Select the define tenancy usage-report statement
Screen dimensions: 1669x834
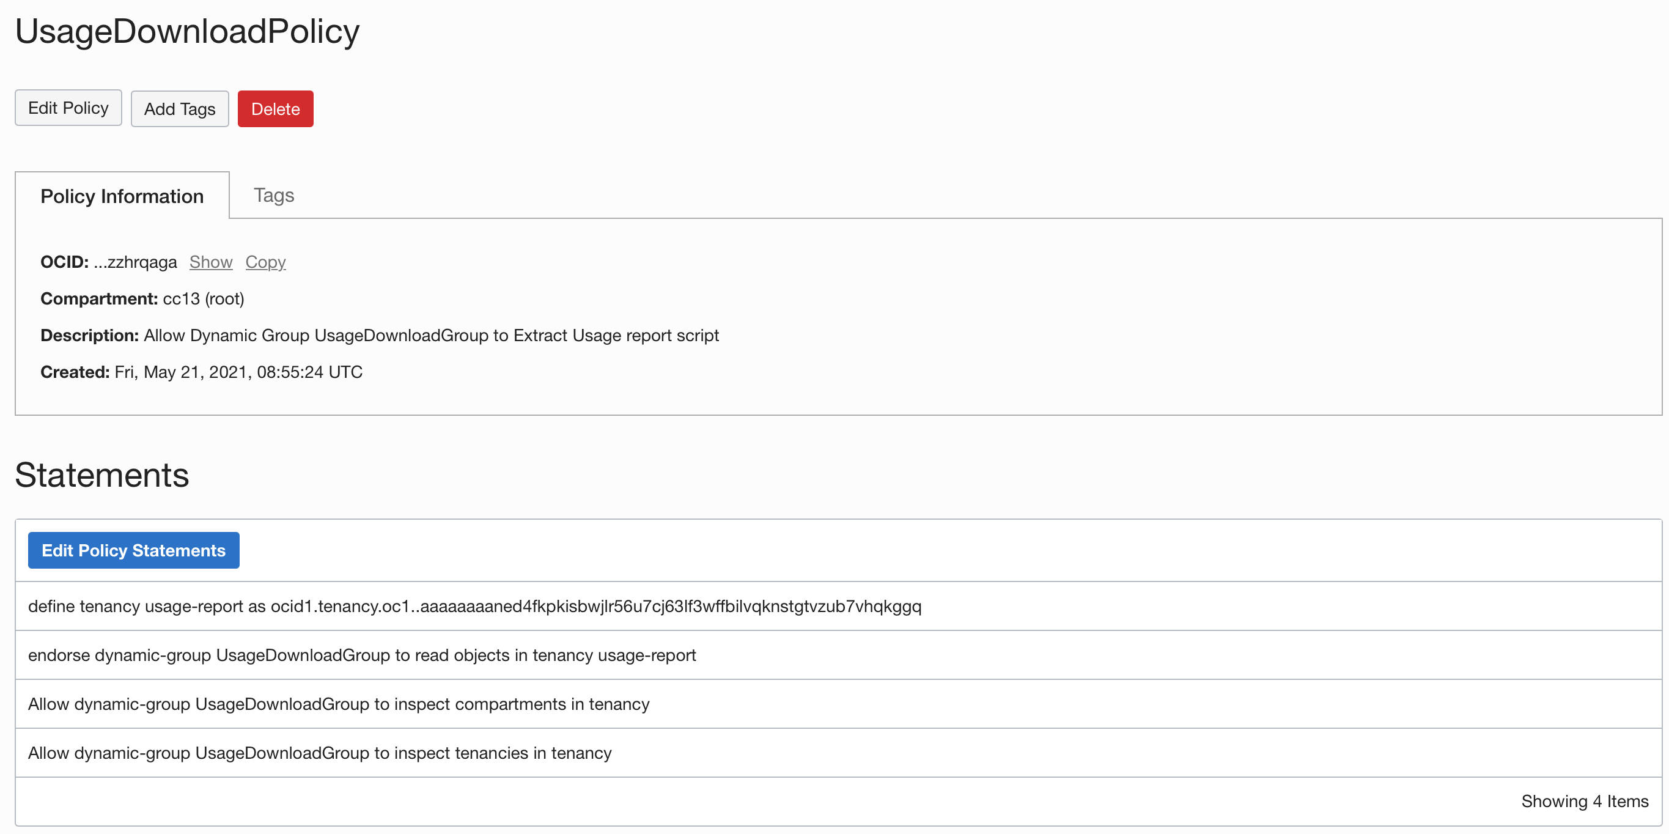474,607
